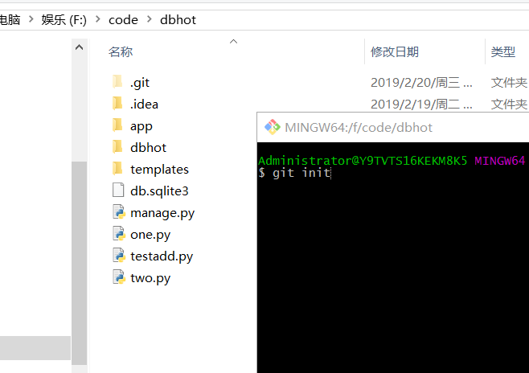
Task: Select the templates folder icon
Action: (x=117, y=169)
